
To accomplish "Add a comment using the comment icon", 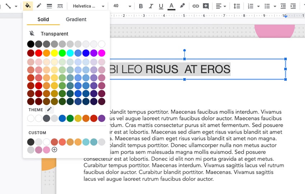I will [206, 6].
